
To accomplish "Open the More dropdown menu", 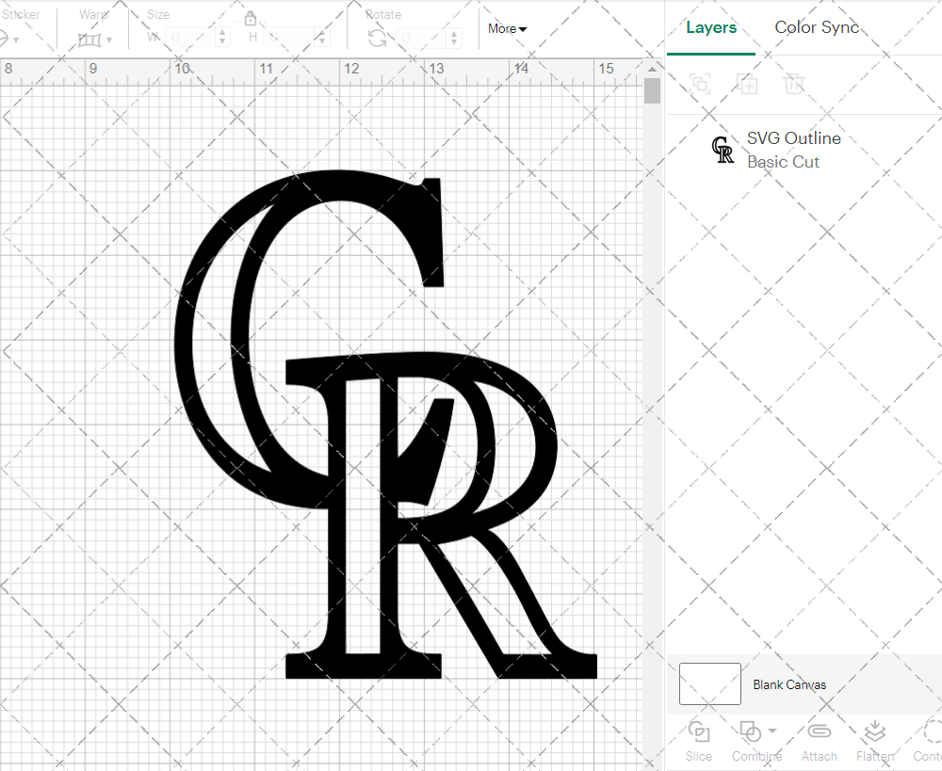I will tap(507, 29).
